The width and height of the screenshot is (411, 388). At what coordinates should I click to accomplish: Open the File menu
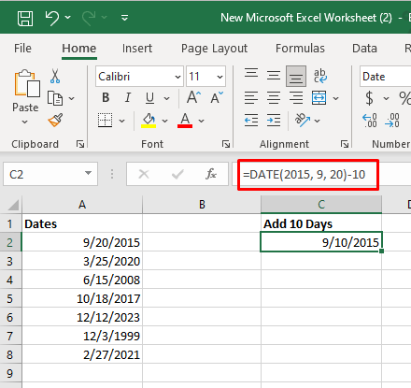click(x=22, y=49)
